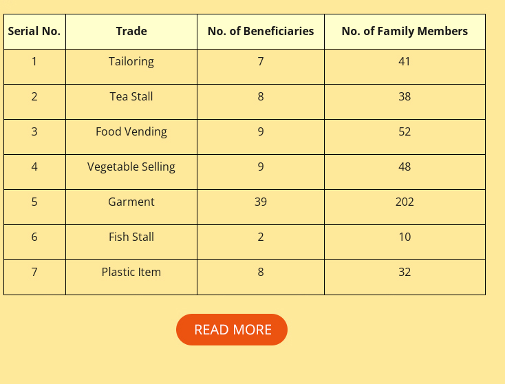Select the 41 family members cell
Viewport: 505px width, 384px height.
[x=405, y=67]
